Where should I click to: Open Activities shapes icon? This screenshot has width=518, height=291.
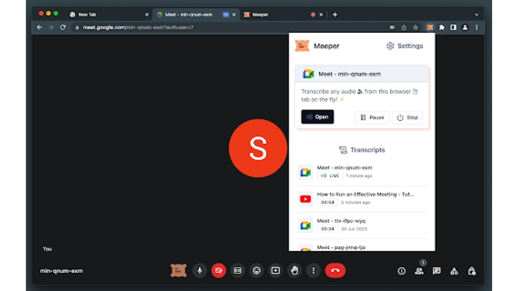pyautogui.click(x=454, y=271)
